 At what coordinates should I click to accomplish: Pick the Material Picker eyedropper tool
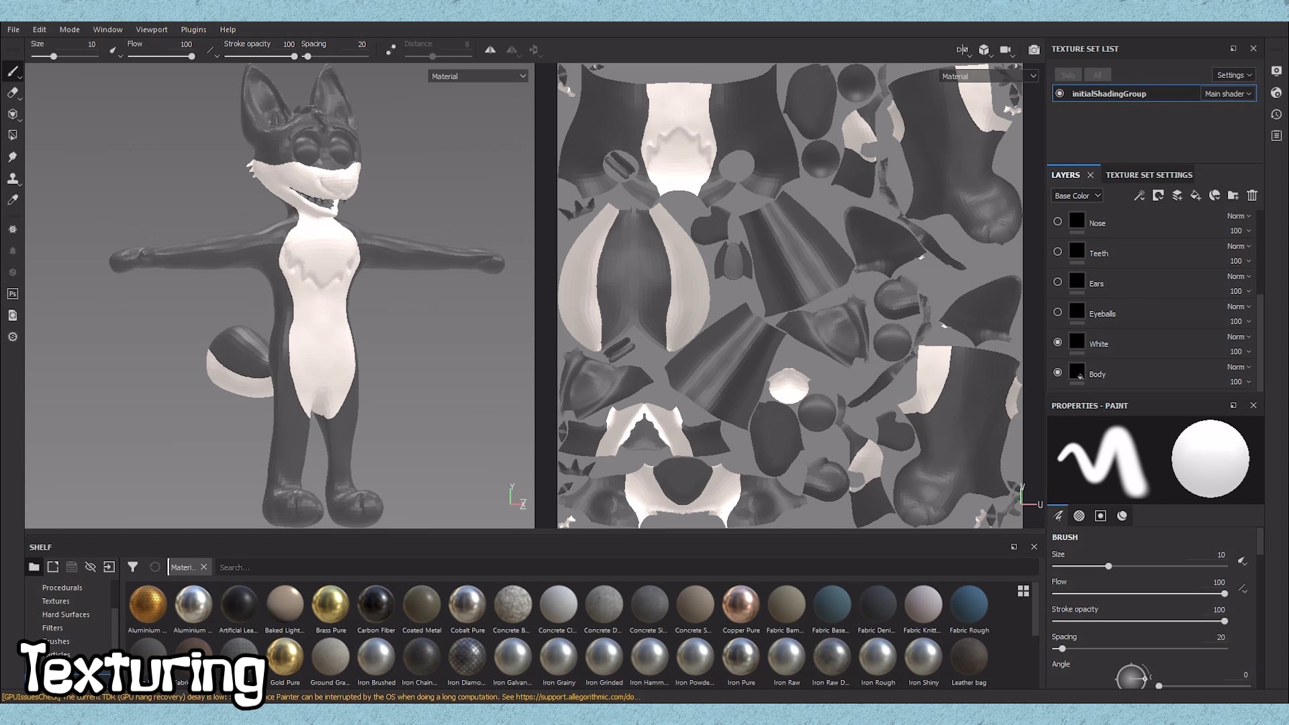(12, 200)
